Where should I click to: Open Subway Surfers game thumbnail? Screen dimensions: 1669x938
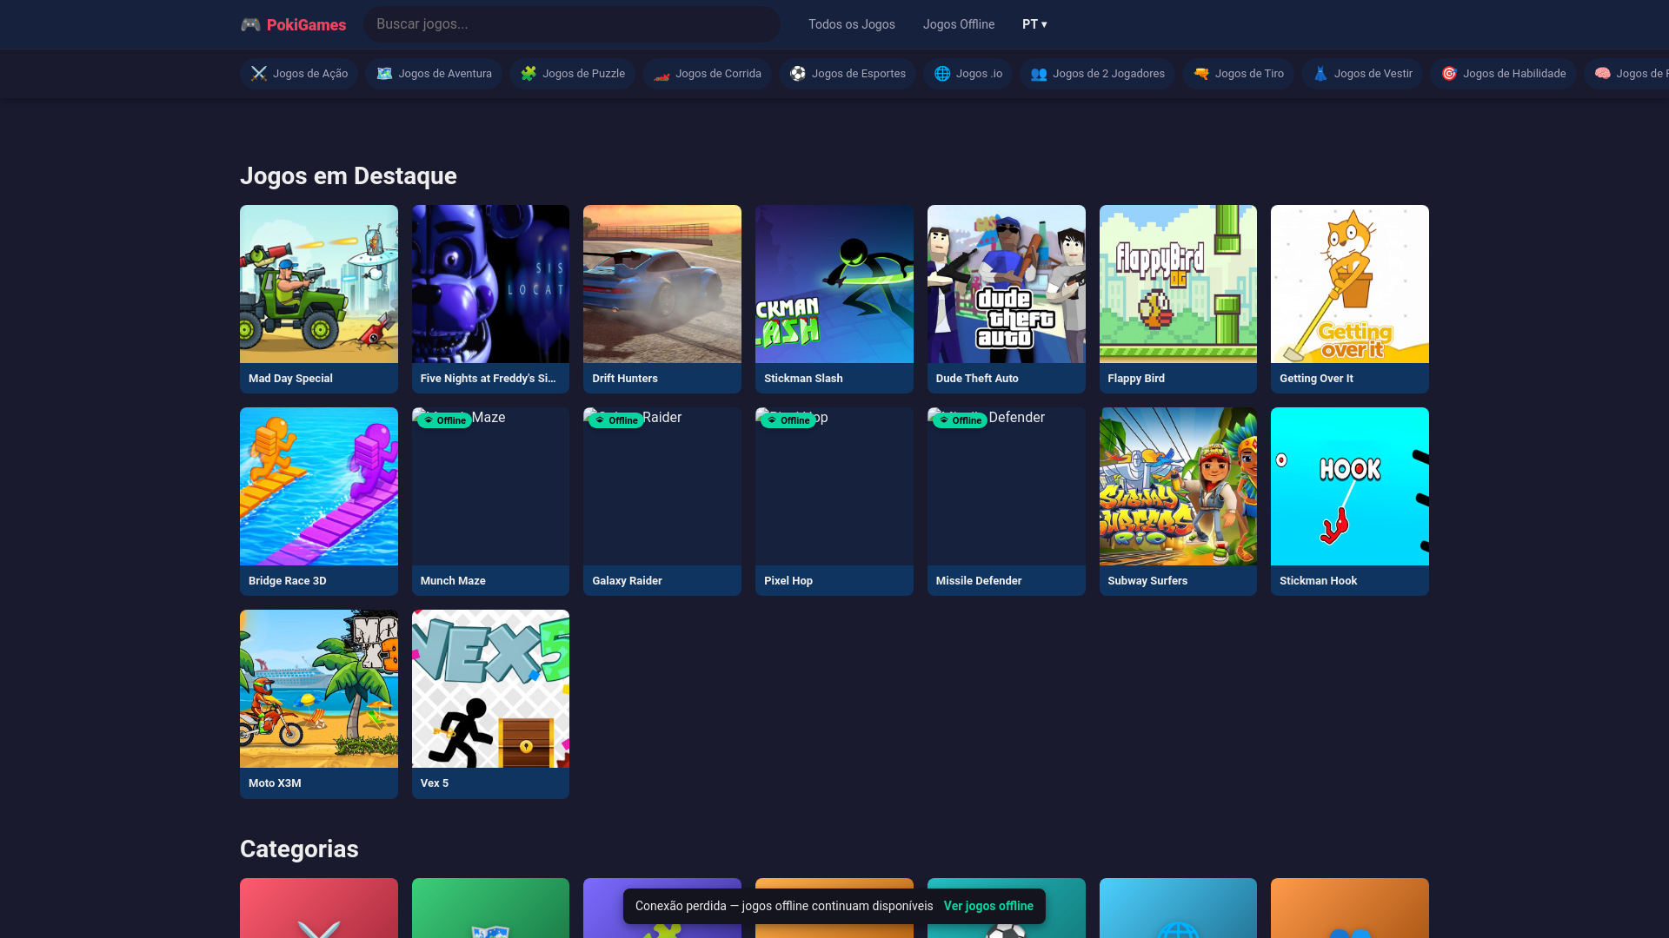click(1178, 486)
